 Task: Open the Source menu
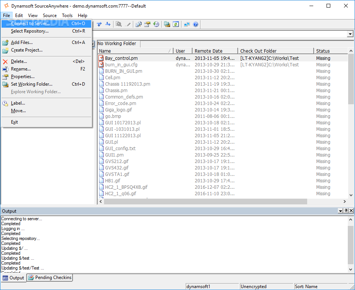[50, 16]
